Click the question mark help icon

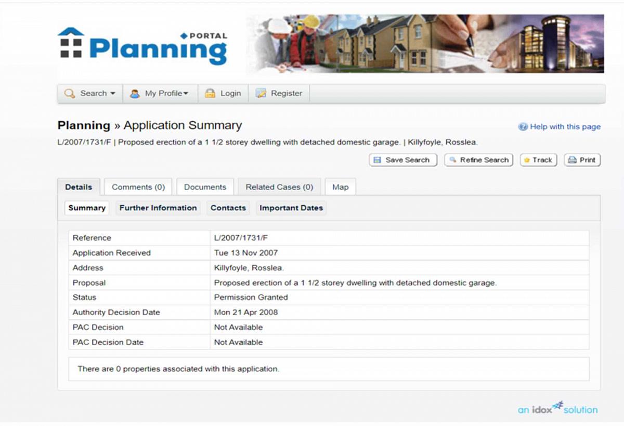523,127
